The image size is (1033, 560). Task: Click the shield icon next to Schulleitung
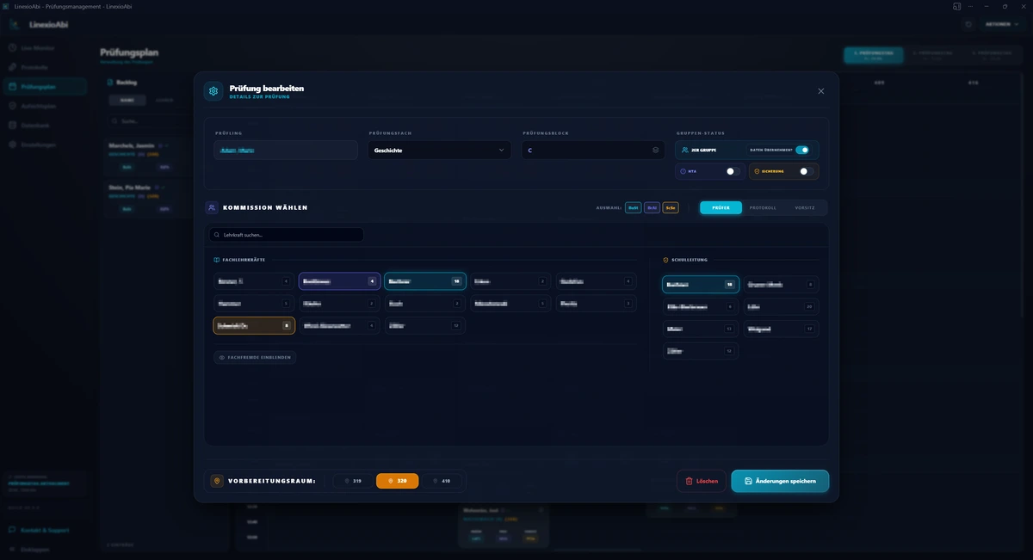(x=665, y=260)
